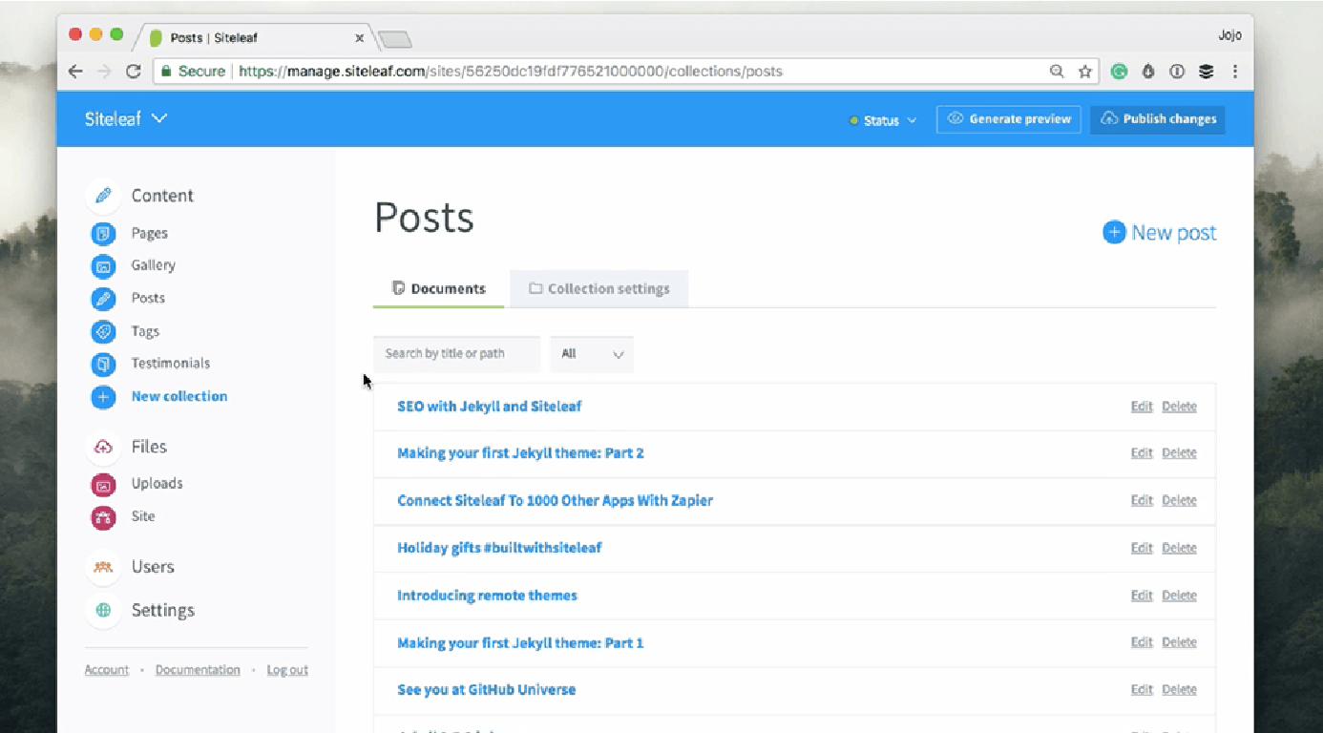Switch to the Documents tab
1323x733 pixels.
point(439,289)
